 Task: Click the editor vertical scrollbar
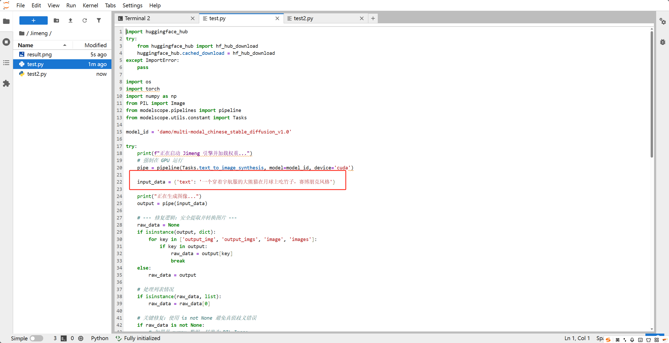pos(652,94)
